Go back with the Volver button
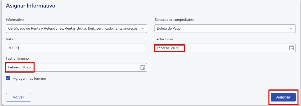Viewport: 301px width, 106px height. pyautogui.click(x=18, y=97)
